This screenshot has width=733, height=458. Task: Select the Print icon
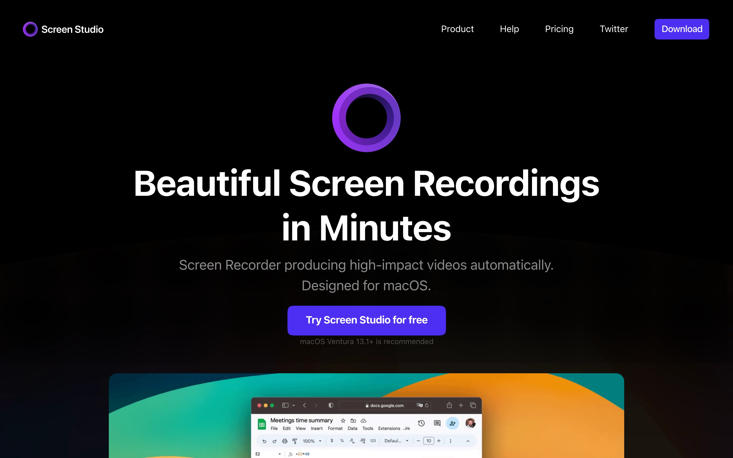click(285, 441)
